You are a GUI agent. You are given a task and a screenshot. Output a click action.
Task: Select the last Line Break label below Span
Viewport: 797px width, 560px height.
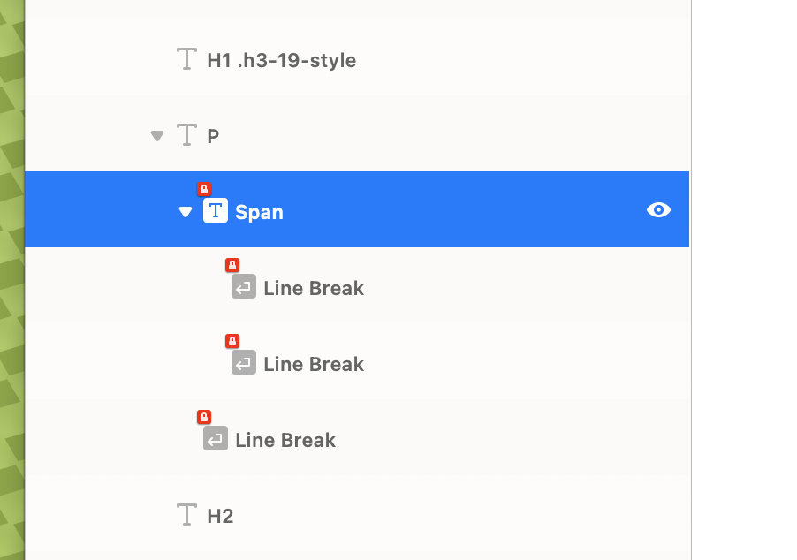pos(285,441)
